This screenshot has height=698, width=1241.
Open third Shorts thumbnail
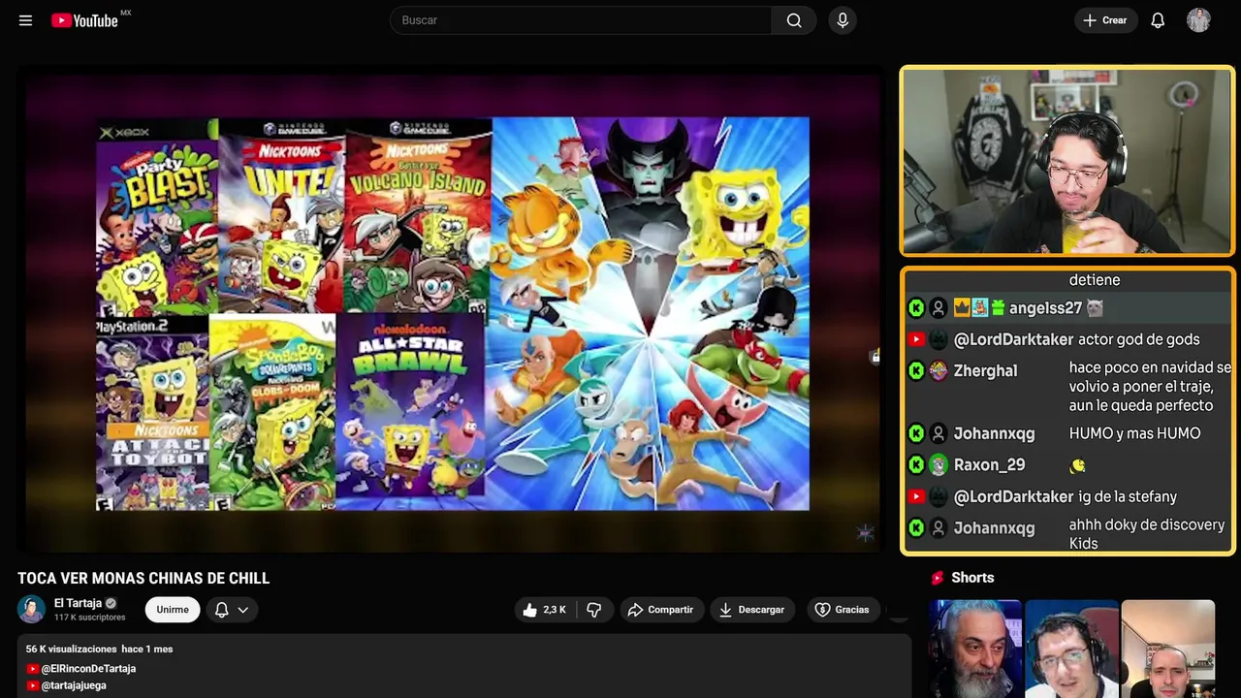(x=1167, y=649)
